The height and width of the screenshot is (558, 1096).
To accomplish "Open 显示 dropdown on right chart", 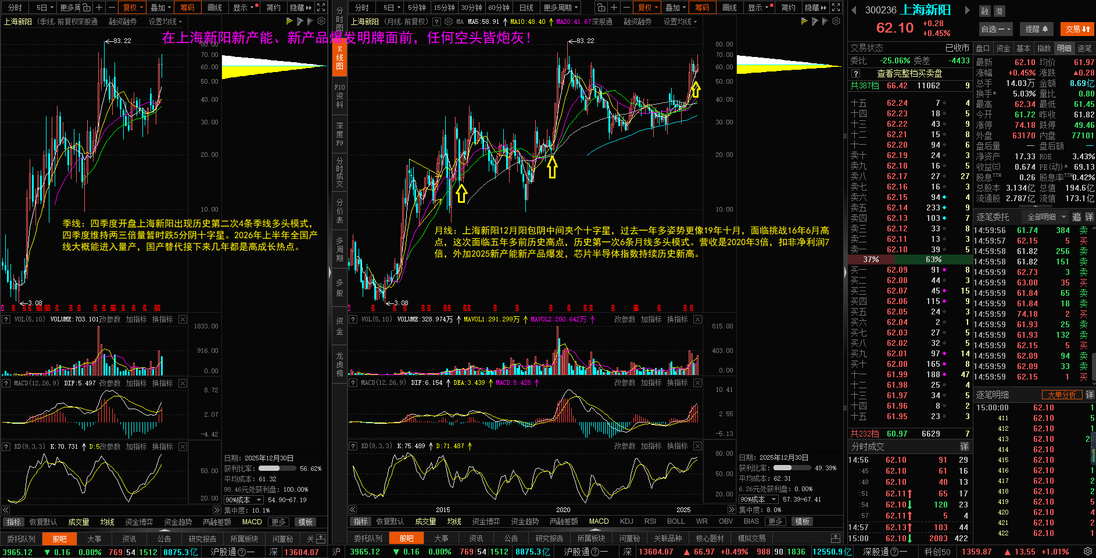I will (759, 8).
